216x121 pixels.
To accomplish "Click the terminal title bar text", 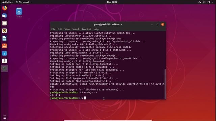I will point(108,25).
